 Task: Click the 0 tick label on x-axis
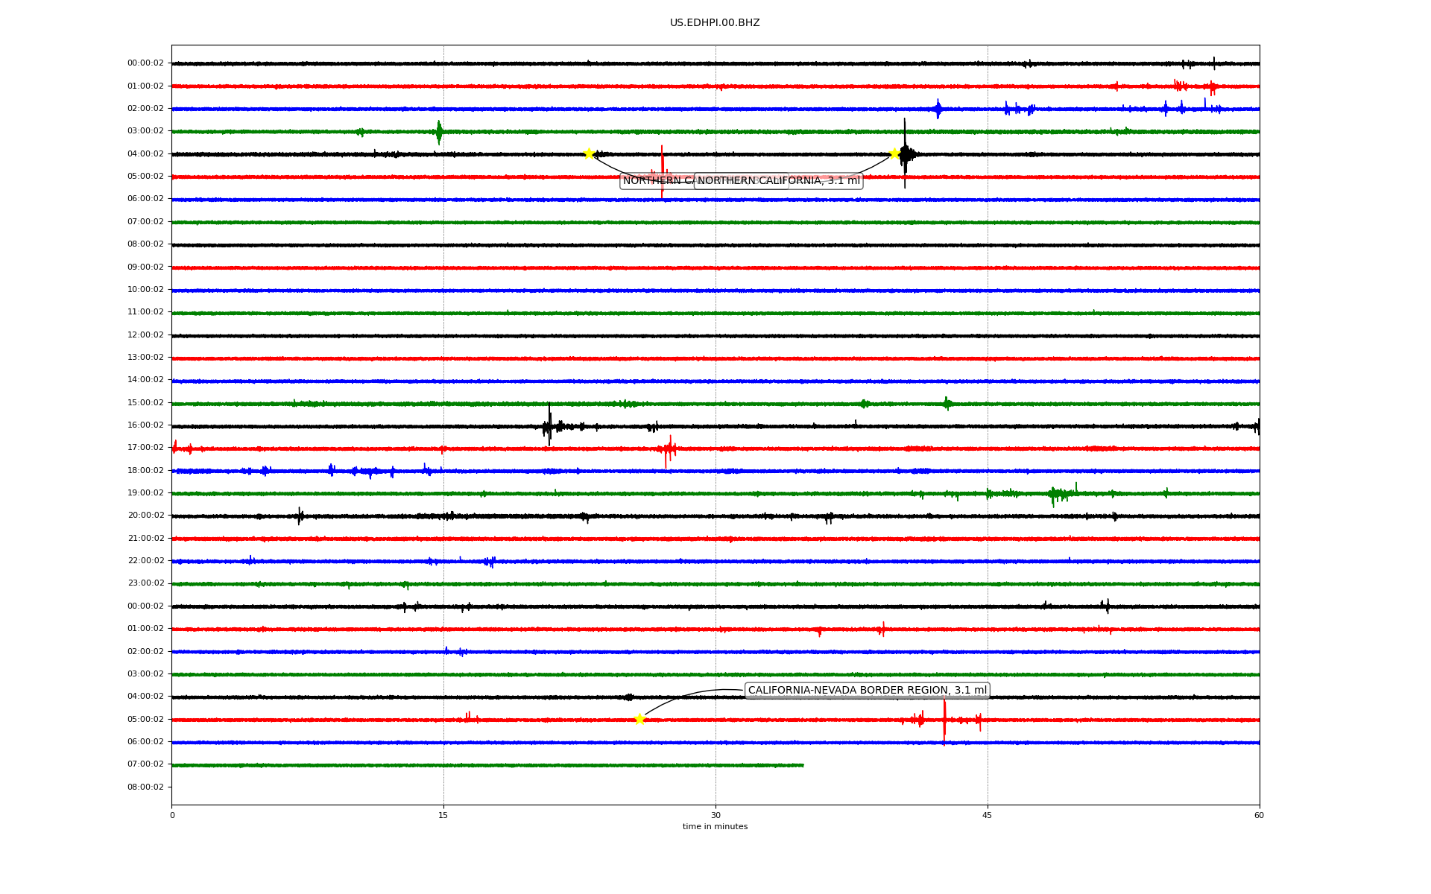[x=172, y=815]
